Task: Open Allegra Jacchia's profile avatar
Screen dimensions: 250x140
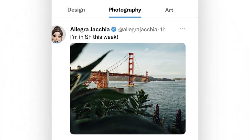Action: (x=58, y=34)
